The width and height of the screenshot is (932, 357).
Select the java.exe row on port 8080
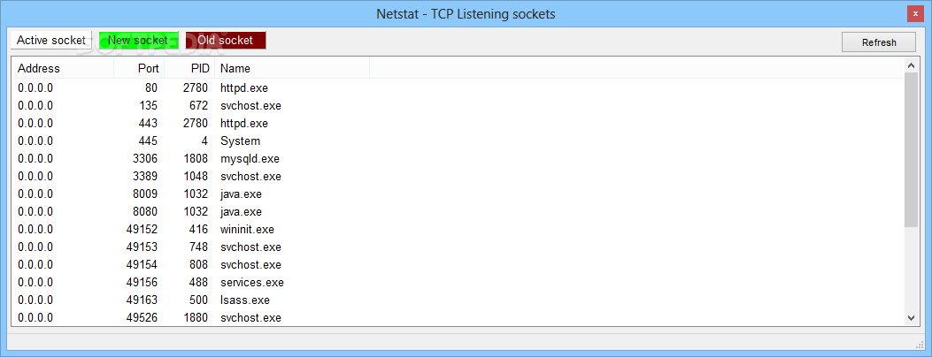[457, 212]
